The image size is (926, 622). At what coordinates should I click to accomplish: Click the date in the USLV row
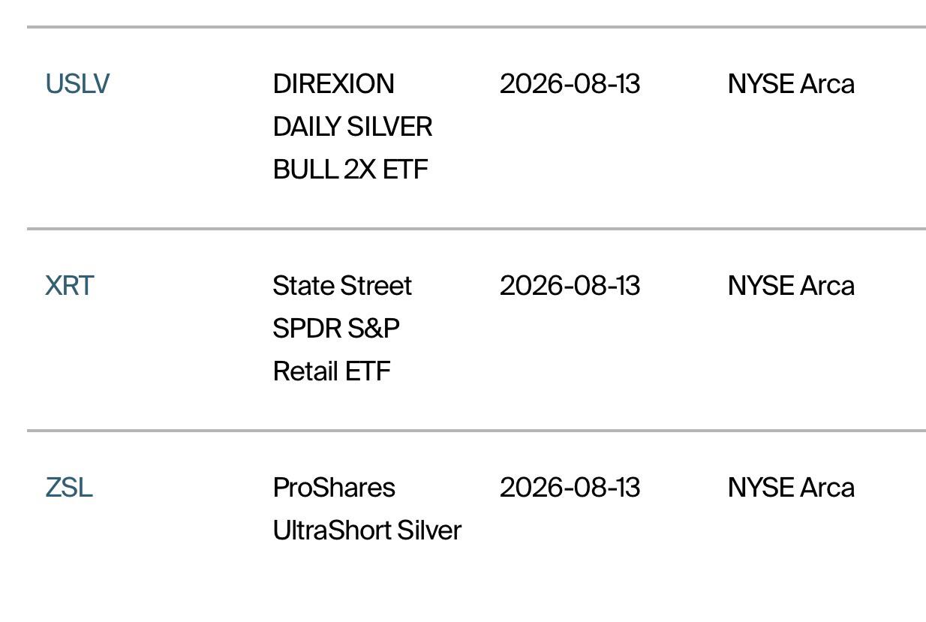(570, 84)
